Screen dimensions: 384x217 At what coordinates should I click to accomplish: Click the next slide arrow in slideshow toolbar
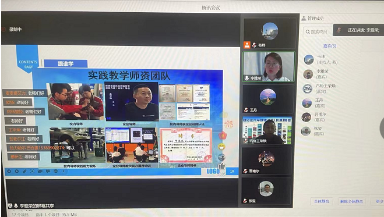(17, 171)
